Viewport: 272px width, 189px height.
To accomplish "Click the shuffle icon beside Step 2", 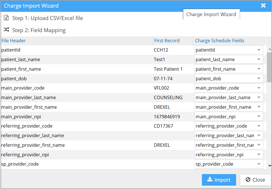I will tap(6, 30).
